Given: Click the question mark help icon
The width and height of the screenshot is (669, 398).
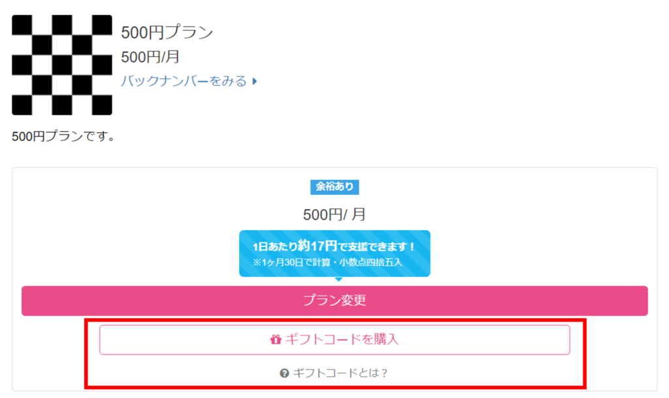Looking at the screenshot, I should tap(284, 373).
